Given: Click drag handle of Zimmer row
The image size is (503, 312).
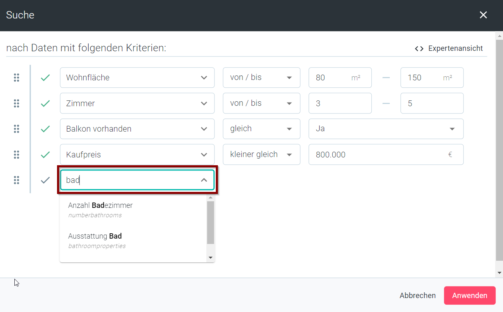Looking at the screenshot, I should click(16, 103).
